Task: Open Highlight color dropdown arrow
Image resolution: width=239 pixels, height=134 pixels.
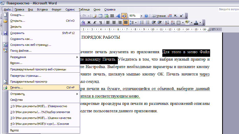Action: pyautogui.click(x=192, y=23)
